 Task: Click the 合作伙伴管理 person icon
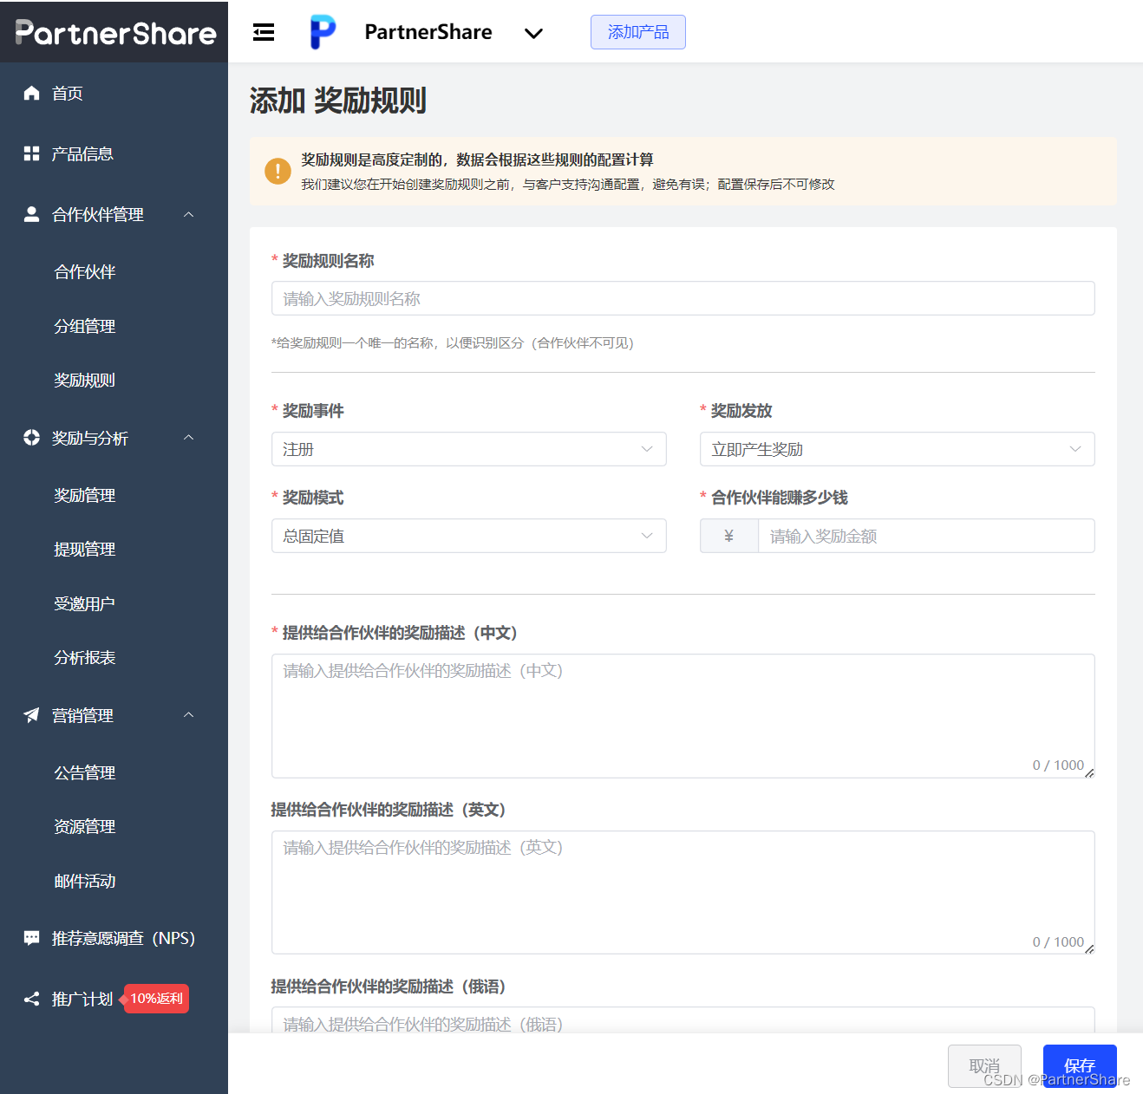[31, 214]
